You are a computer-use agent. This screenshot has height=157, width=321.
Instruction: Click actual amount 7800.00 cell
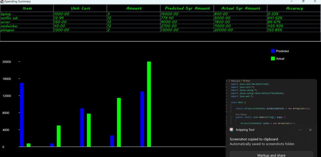click(241, 22)
